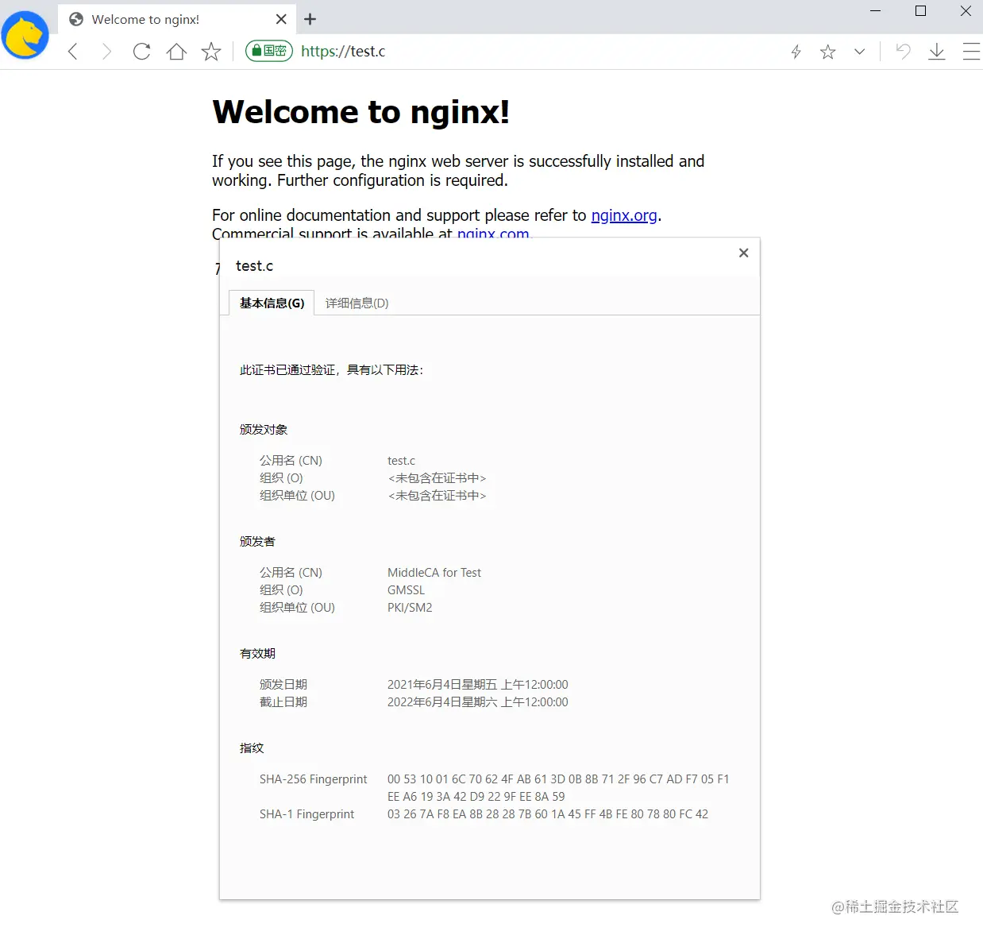Viewport: 983px width, 939px height.
Task: Select the 基本信息(G) tab
Action: (x=272, y=303)
